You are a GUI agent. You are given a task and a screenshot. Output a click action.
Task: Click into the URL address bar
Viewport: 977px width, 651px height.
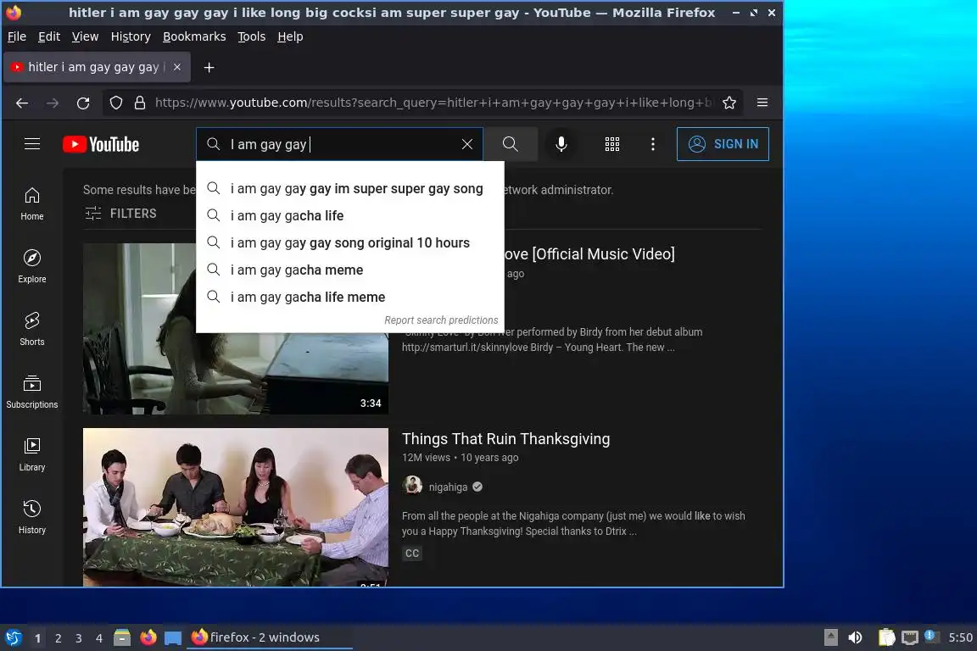[433, 103]
